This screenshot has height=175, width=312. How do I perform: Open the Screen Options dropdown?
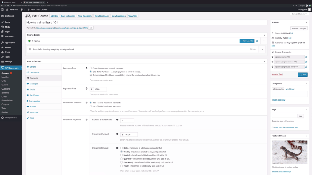point(299,14)
